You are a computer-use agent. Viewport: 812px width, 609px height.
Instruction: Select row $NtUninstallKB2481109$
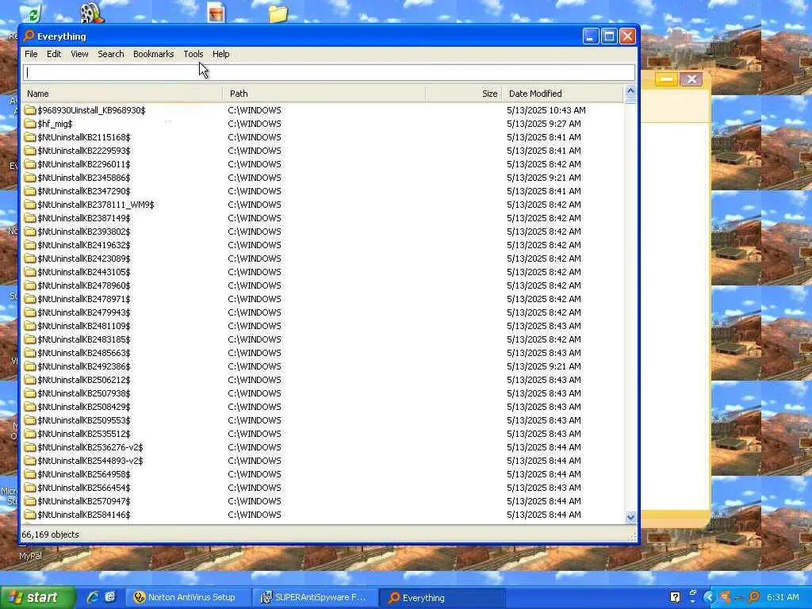click(324, 326)
